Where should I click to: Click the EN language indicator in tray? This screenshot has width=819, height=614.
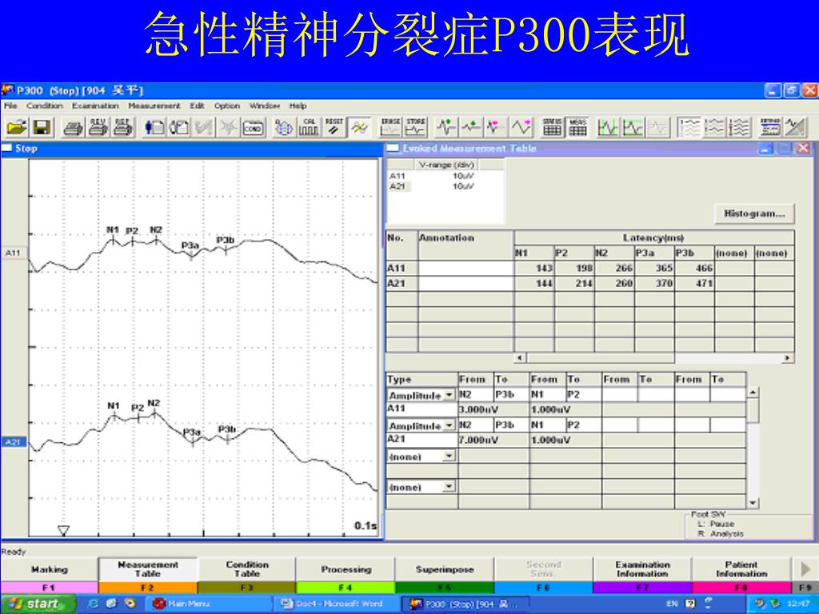pyautogui.click(x=672, y=604)
